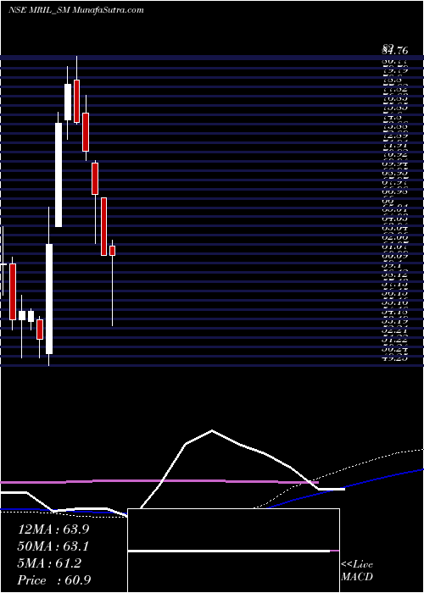Click the NSE MRIL_SM MunafaSutra.com title text
Viewport: 424px width, 593px height.
pos(75,10)
